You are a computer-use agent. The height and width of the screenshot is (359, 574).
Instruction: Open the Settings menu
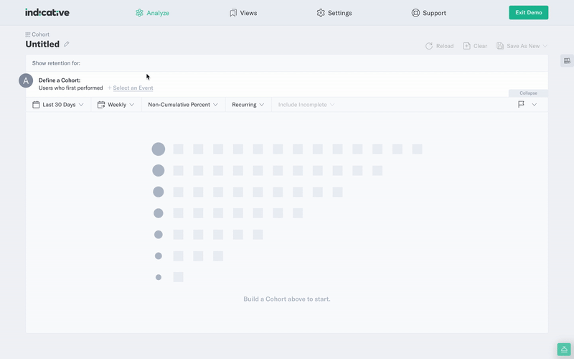point(334,13)
